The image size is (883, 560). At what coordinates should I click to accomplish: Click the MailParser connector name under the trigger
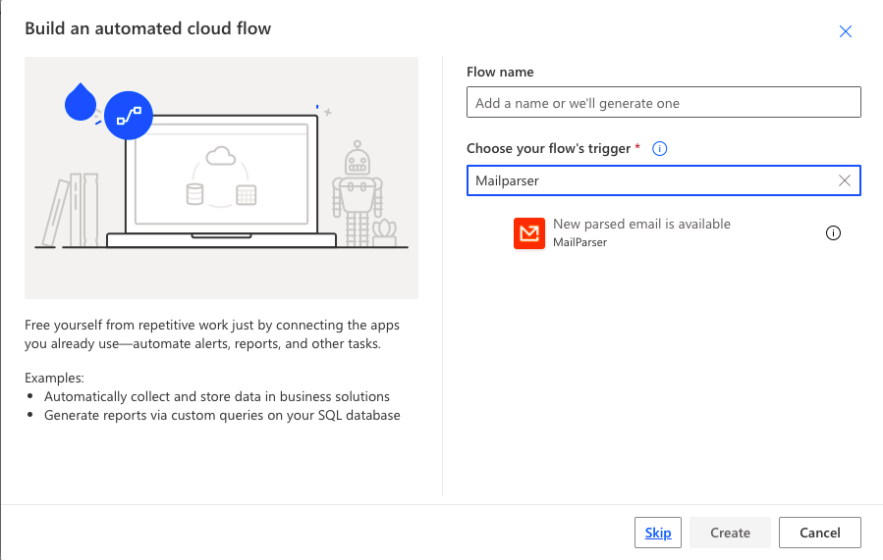pyautogui.click(x=579, y=242)
